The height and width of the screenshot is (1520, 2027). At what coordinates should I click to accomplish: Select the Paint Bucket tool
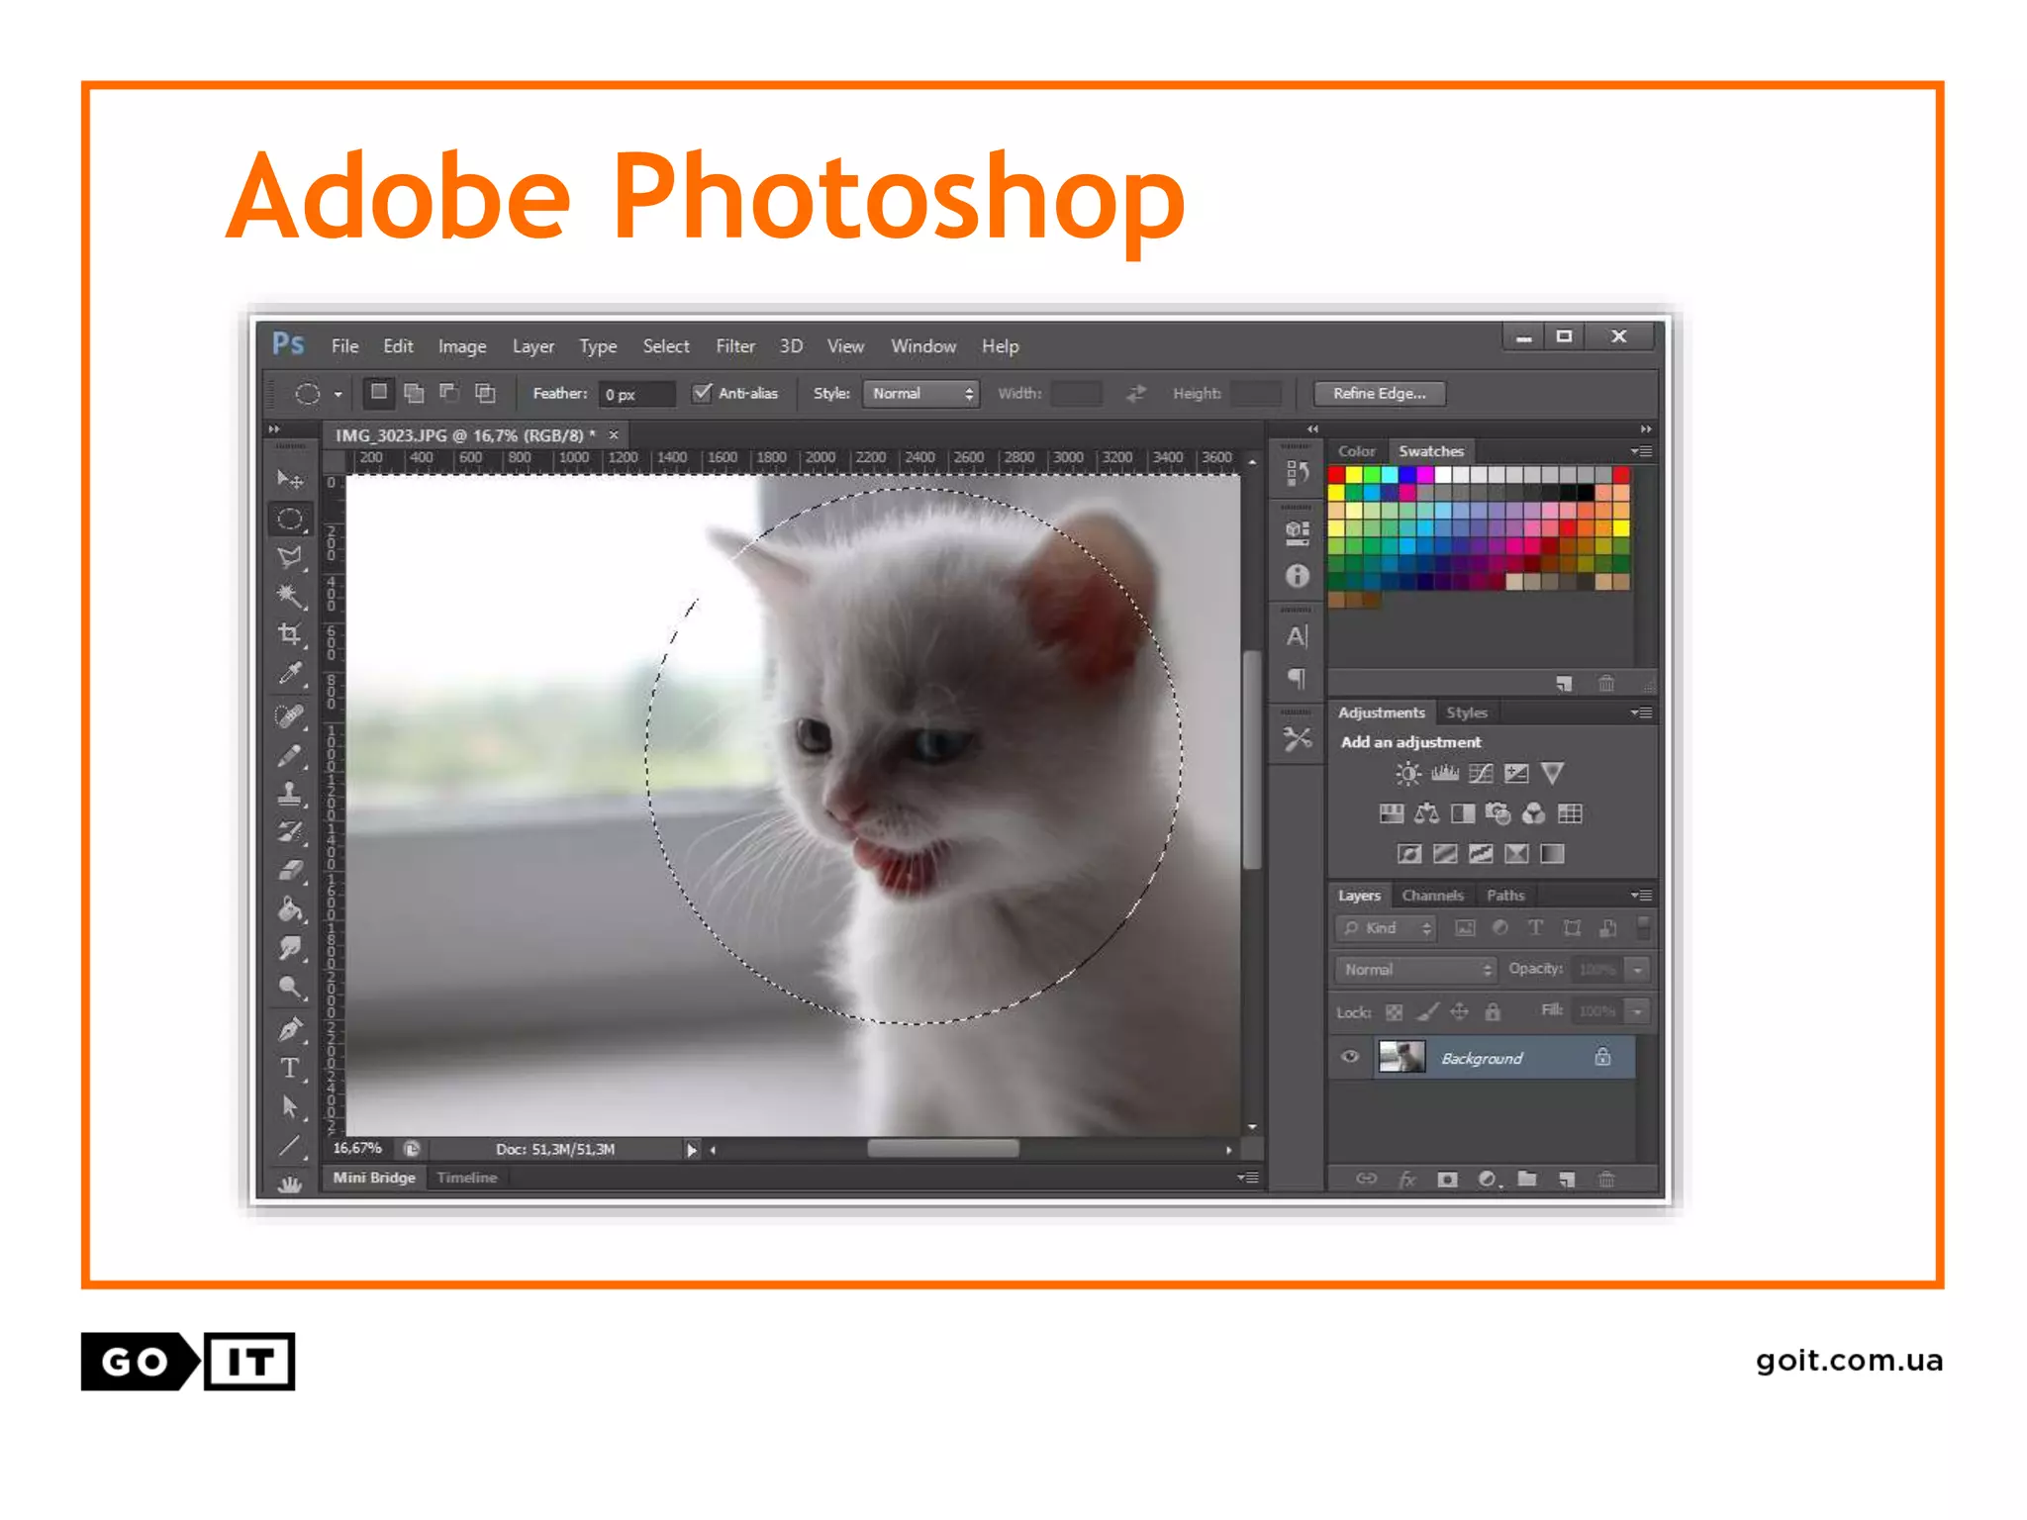[290, 909]
